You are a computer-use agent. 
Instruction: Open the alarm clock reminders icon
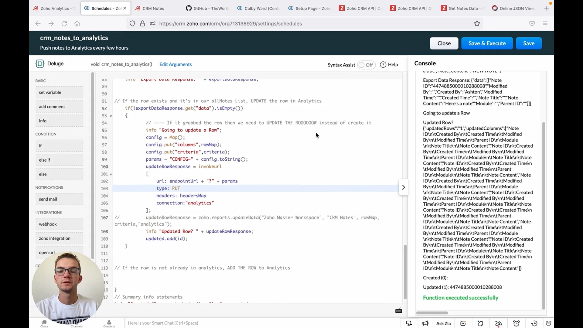516,323
